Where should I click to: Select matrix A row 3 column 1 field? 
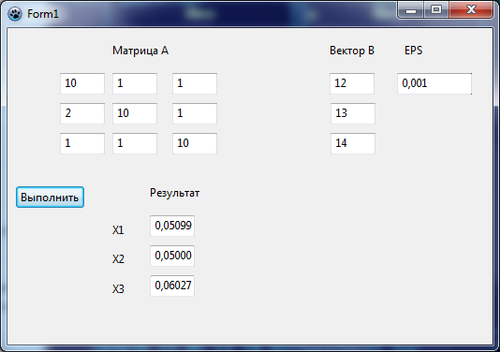coord(82,143)
